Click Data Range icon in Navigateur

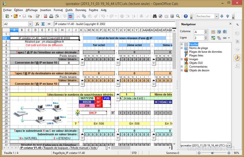(213, 32)
